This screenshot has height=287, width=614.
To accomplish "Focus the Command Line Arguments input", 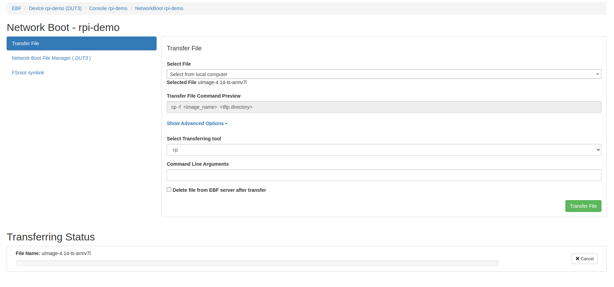I will [x=384, y=175].
